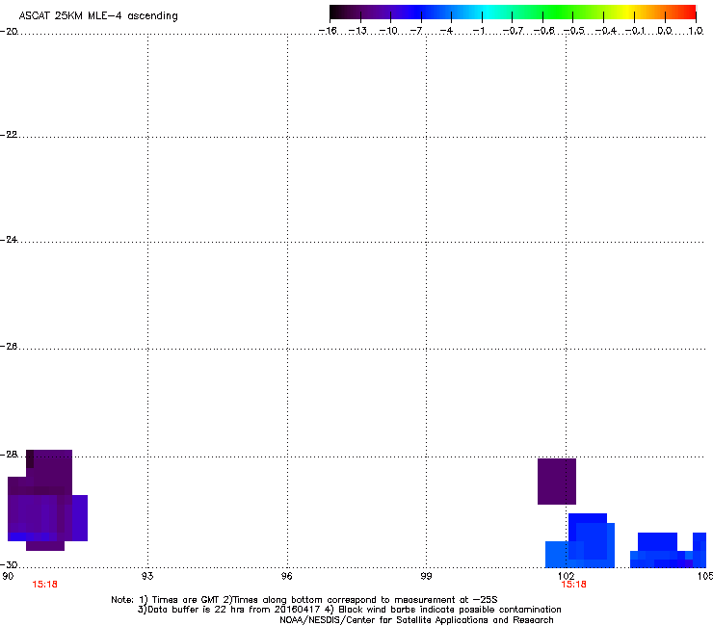Click the -20 latitude axis label
The width and height of the screenshot is (713, 626).
click(x=9, y=32)
